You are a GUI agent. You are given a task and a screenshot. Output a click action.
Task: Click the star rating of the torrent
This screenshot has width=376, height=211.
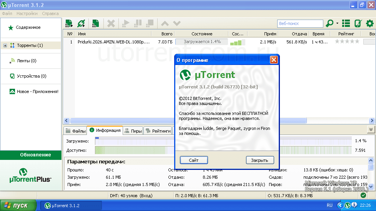point(347,42)
